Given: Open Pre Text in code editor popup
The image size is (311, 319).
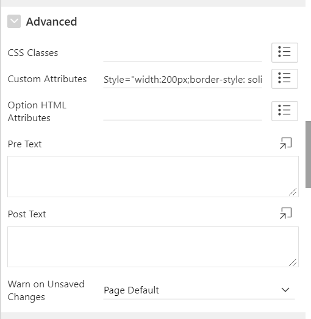Looking at the screenshot, I should tap(286, 144).
